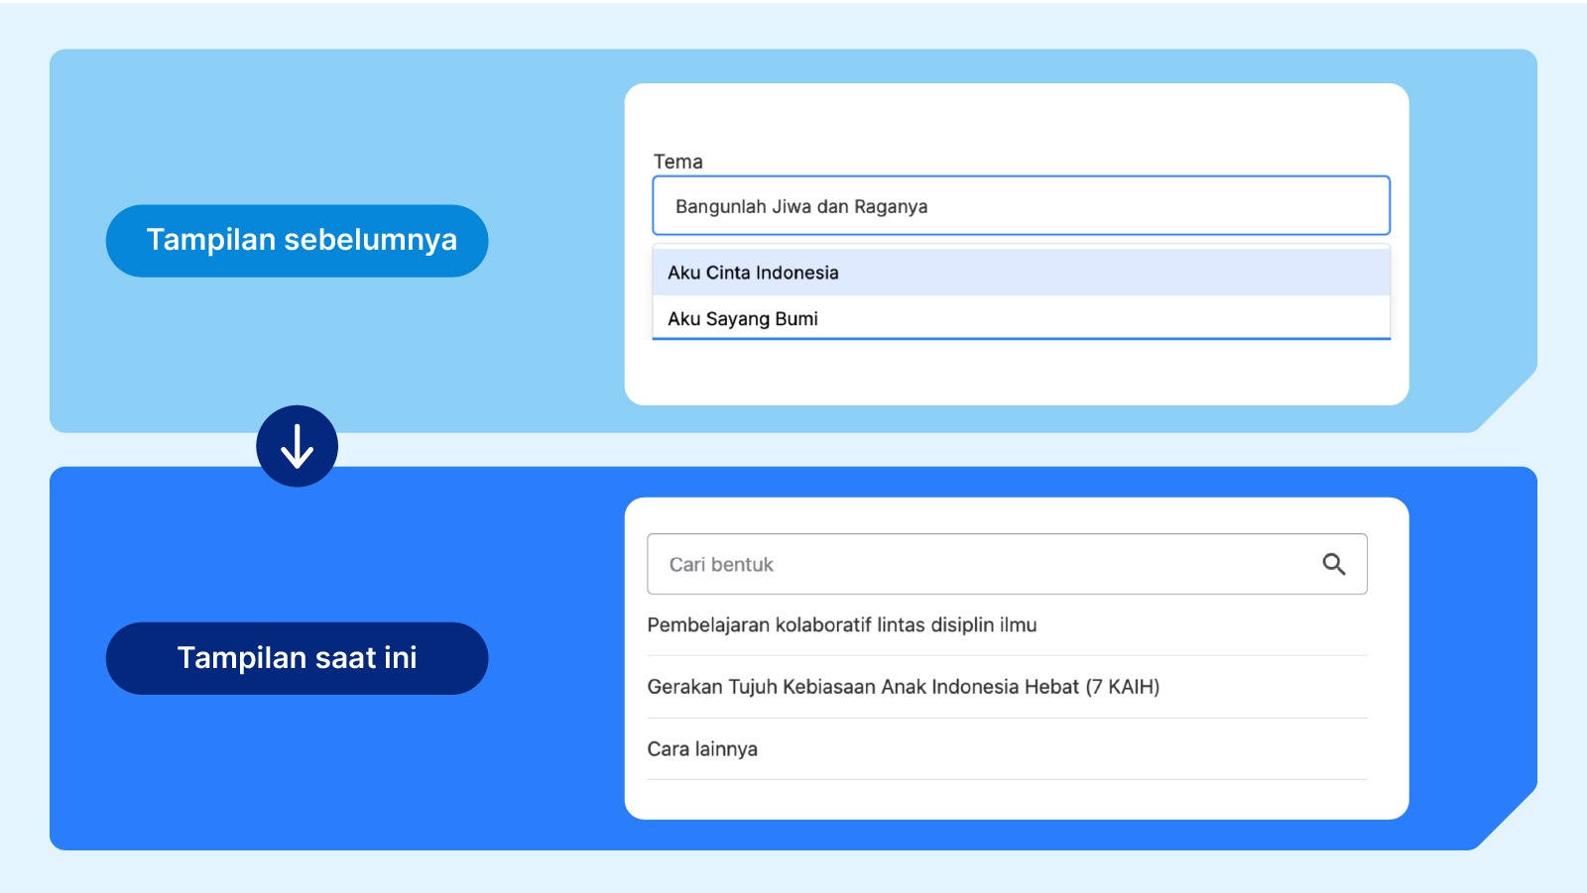Choose Aku Sayang Bumi from the list
The width and height of the screenshot is (1587, 893).
tap(1021, 318)
